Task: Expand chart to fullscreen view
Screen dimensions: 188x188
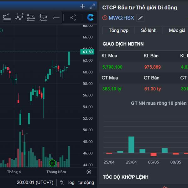Action: click(92, 6)
